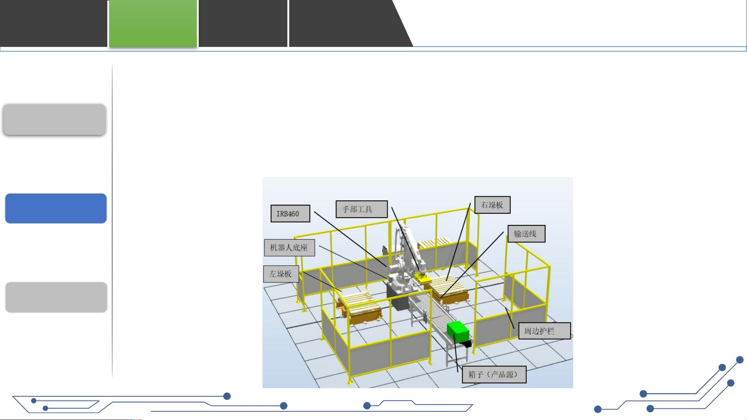Click the 左垛板 label box
This screenshot has height=420, width=747.
(x=281, y=274)
